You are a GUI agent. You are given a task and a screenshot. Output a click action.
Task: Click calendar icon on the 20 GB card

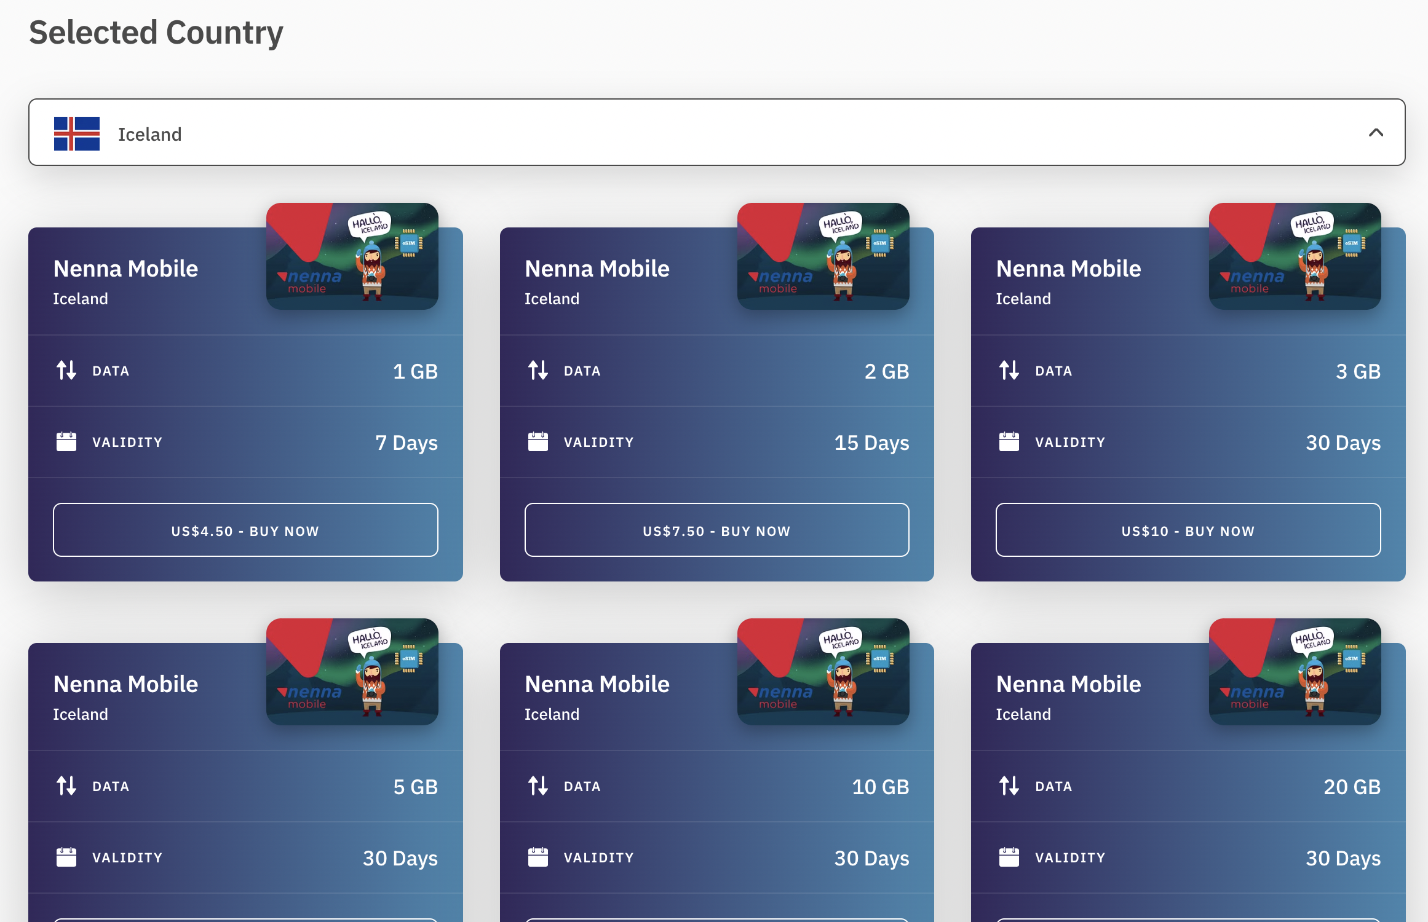[x=1009, y=857]
